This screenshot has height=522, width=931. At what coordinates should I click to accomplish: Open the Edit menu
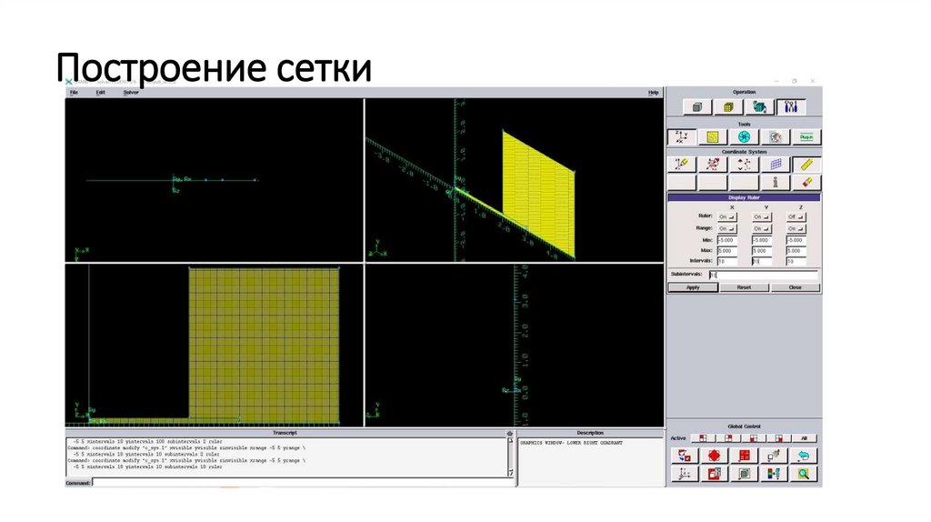[100, 93]
